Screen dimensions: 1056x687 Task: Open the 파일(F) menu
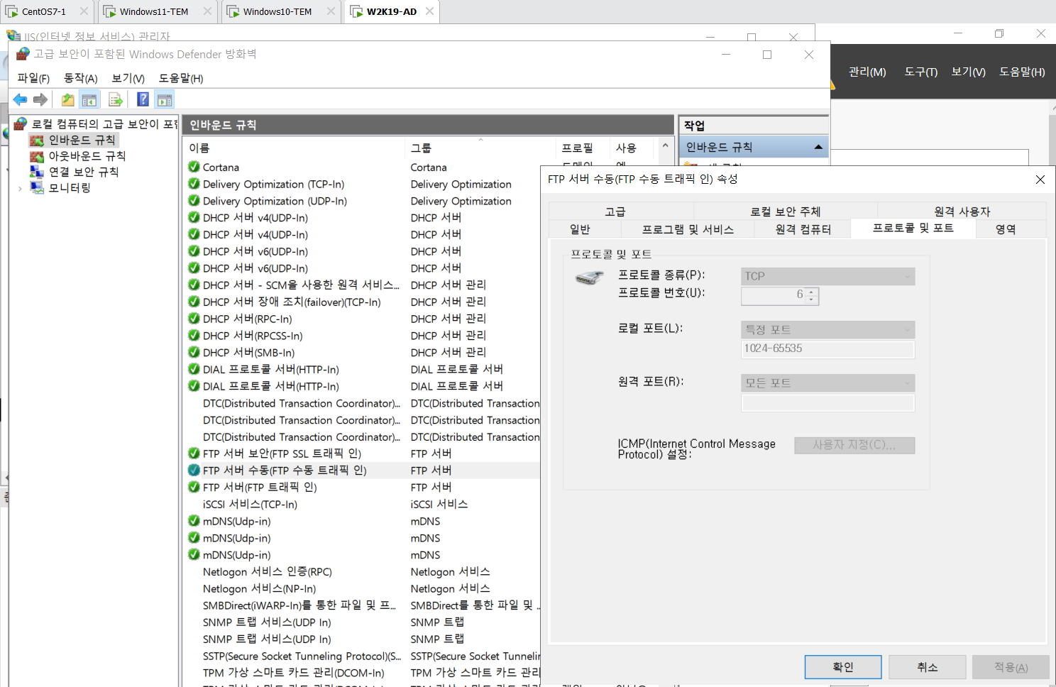click(x=33, y=78)
